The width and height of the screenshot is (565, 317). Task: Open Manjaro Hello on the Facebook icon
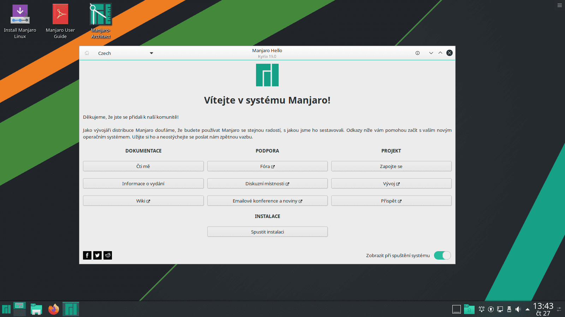[87, 255]
